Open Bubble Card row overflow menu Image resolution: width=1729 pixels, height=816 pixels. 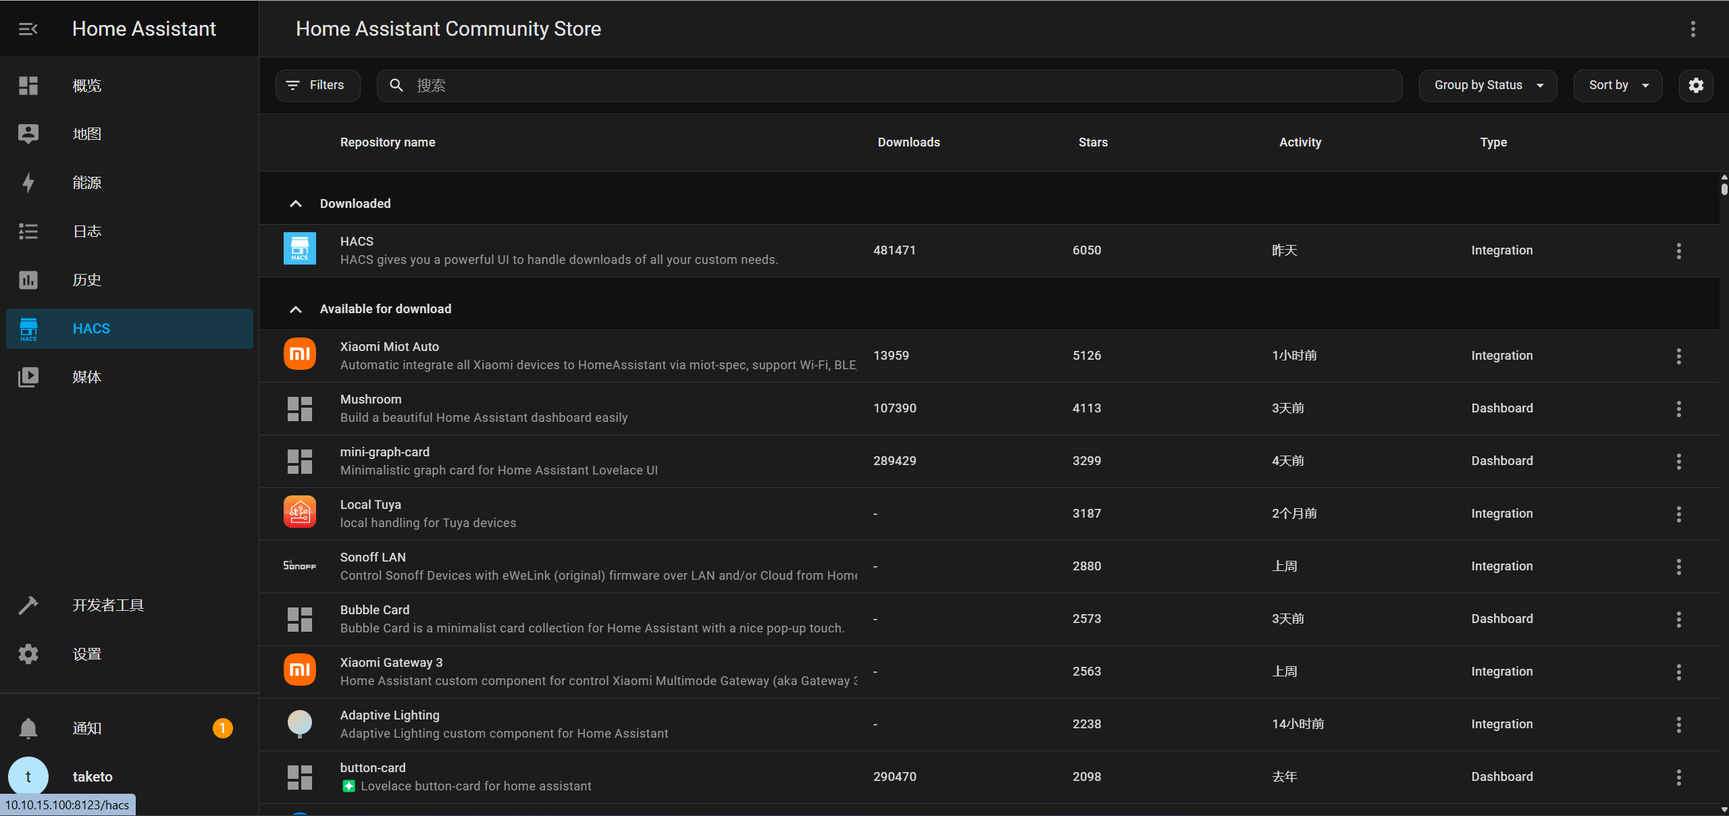1678,620
